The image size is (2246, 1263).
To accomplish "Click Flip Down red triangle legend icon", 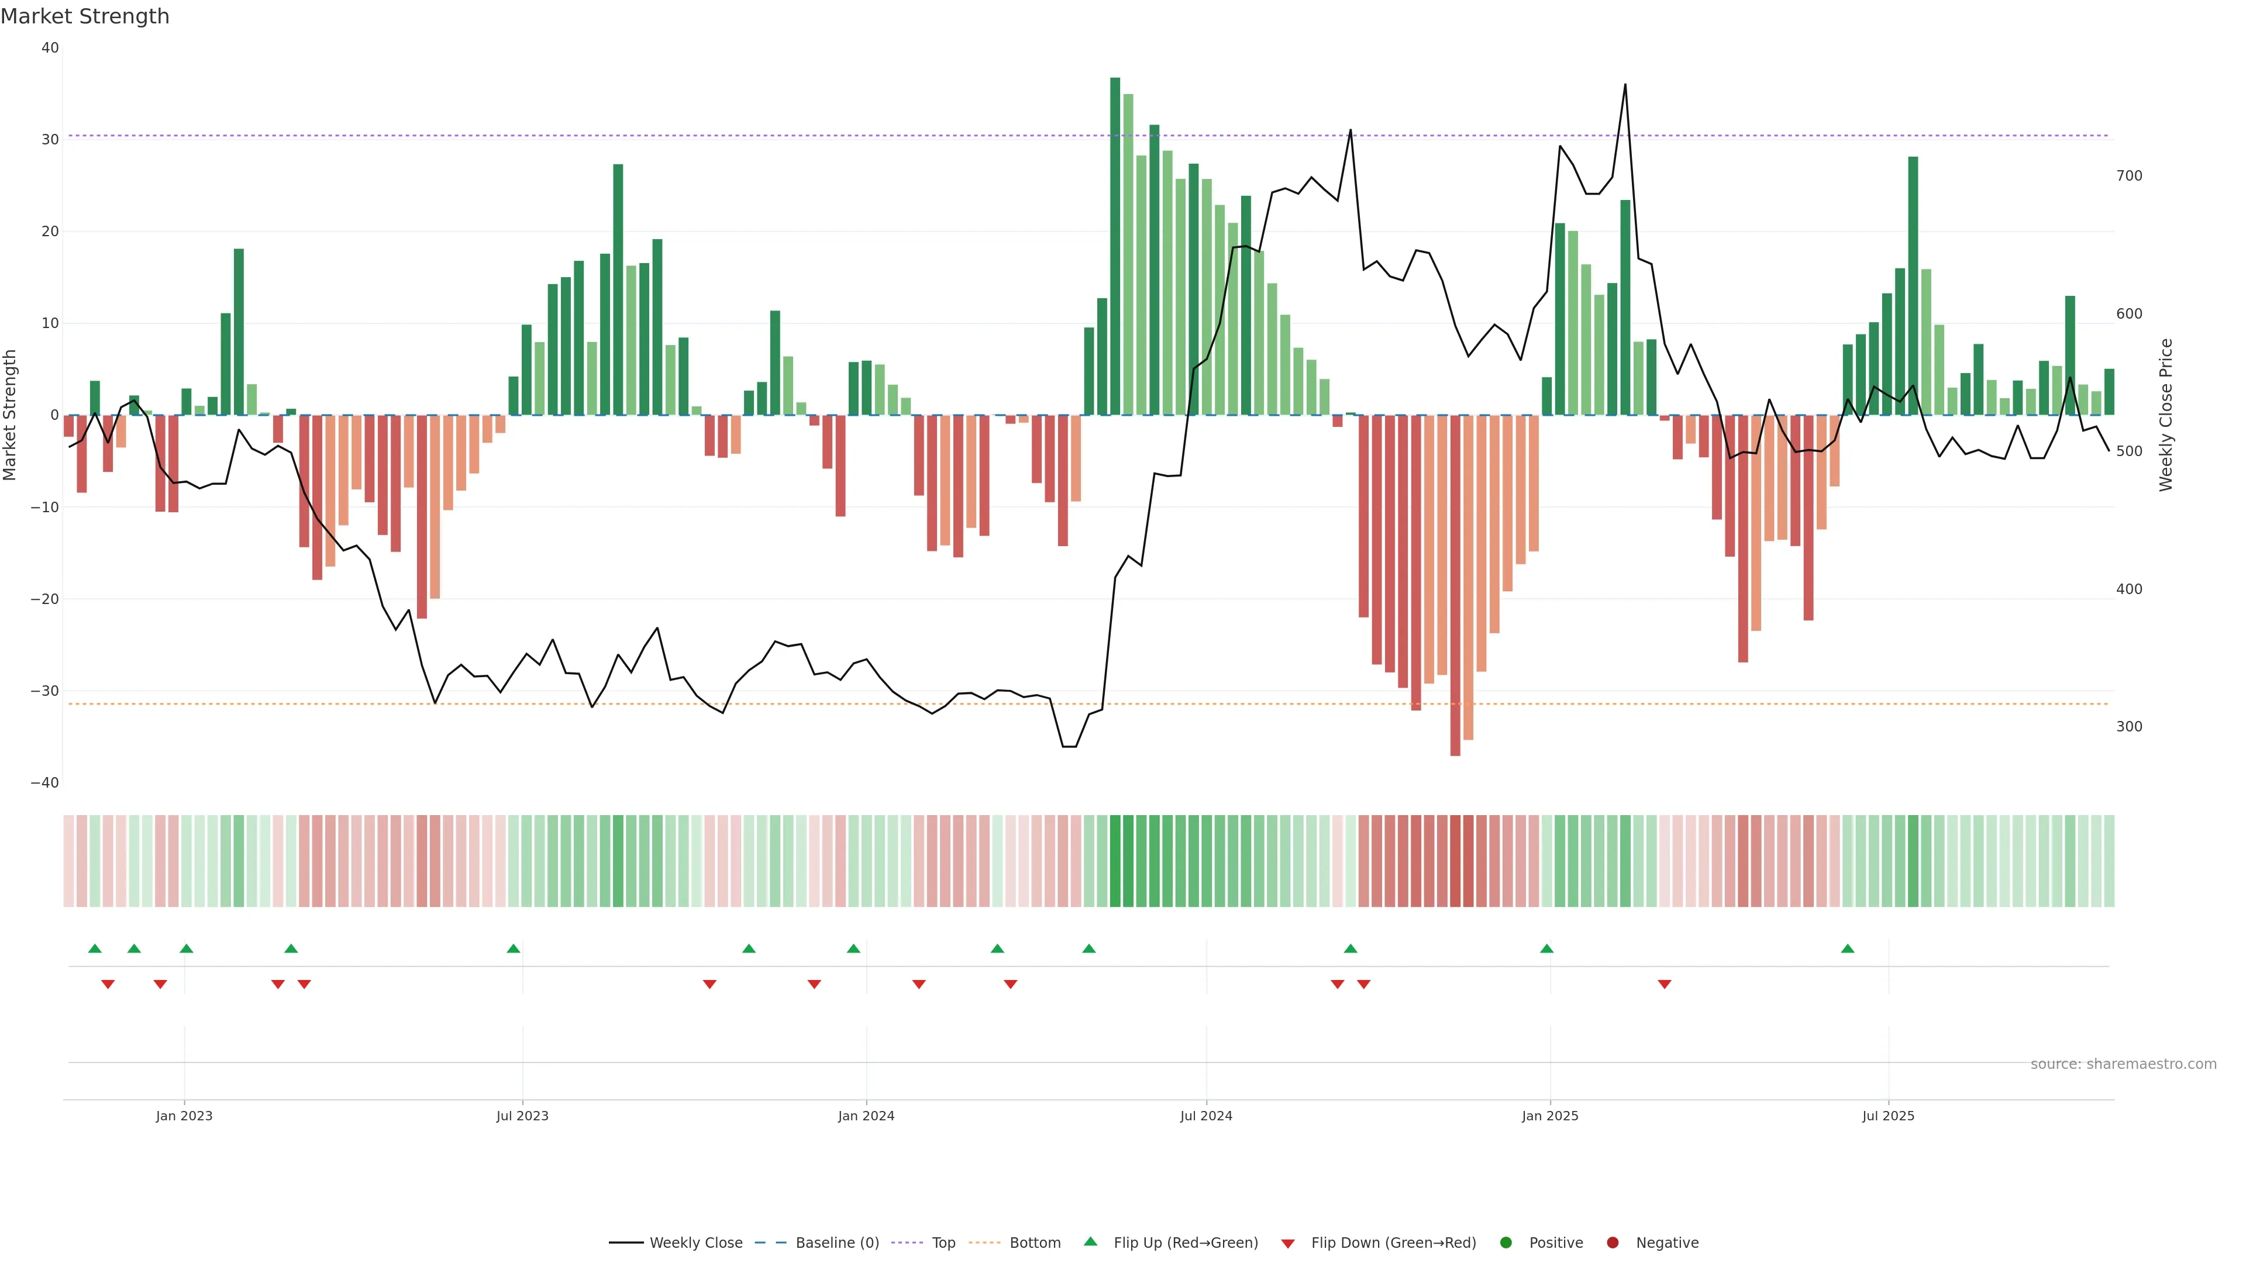I will pos(1288,1244).
